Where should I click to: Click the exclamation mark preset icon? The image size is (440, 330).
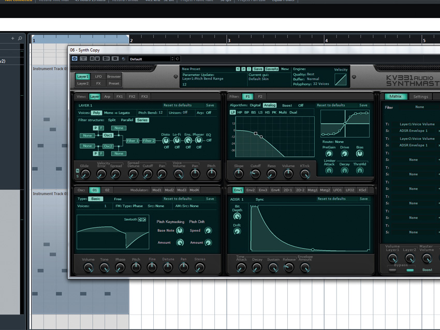249,69
